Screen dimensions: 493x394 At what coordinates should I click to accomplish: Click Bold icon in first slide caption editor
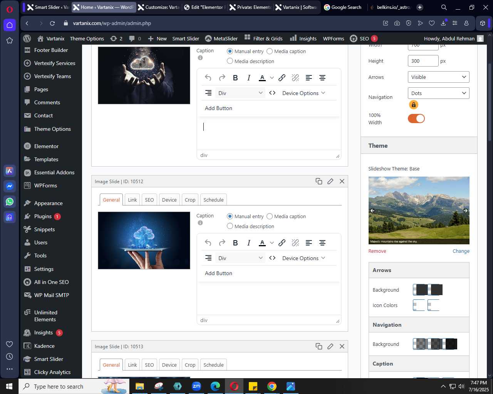(235, 78)
